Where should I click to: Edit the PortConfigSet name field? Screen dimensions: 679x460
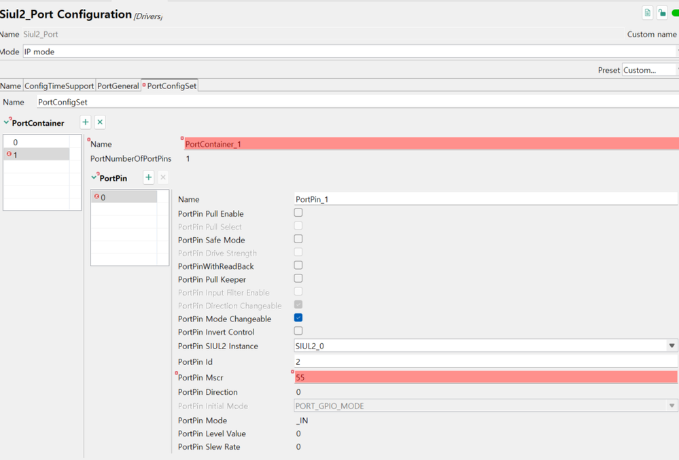[358, 102]
